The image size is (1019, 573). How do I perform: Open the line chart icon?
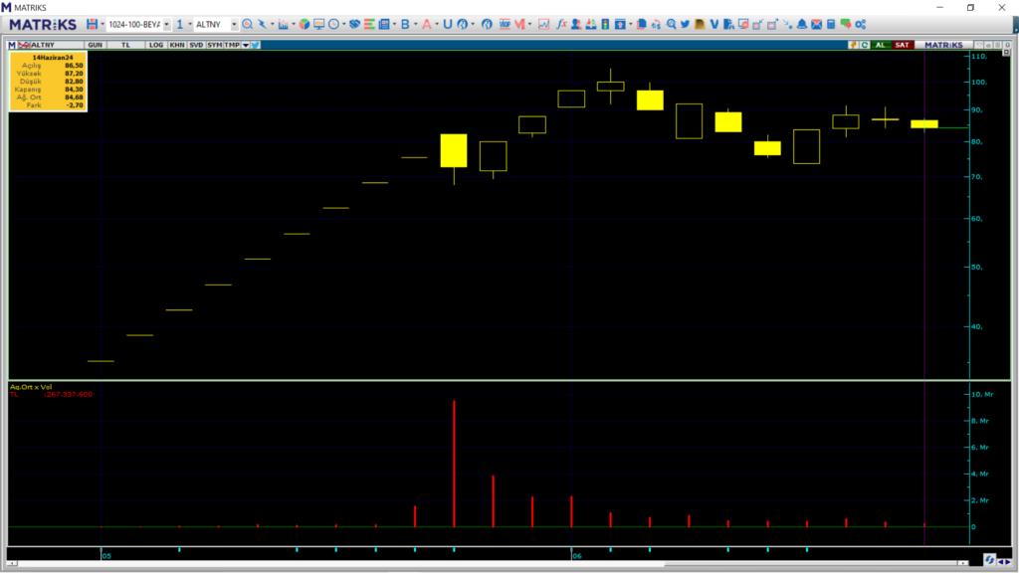coord(543,24)
